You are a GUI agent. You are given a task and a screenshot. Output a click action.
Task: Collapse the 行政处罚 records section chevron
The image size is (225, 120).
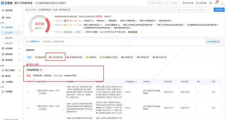[x=221, y=76]
